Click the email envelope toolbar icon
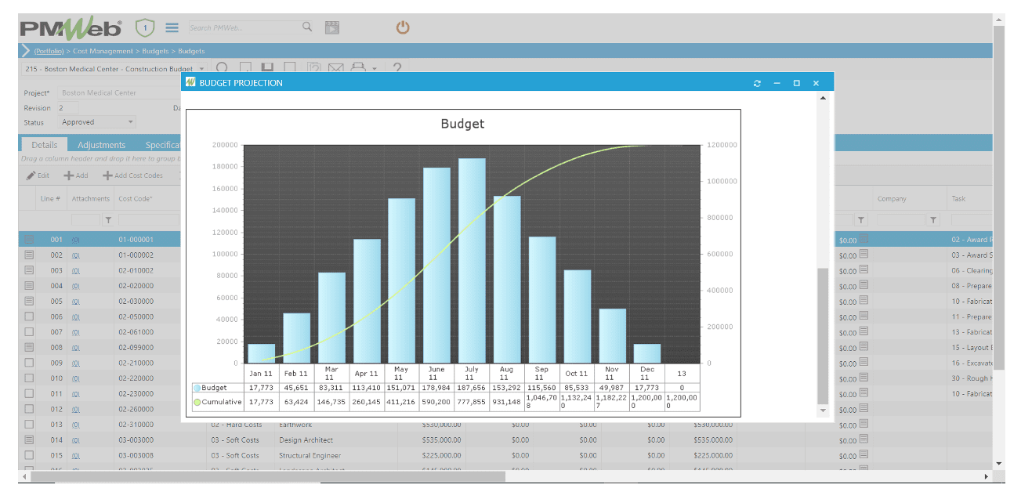The width and height of the screenshot is (1032, 499). (x=335, y=69)
